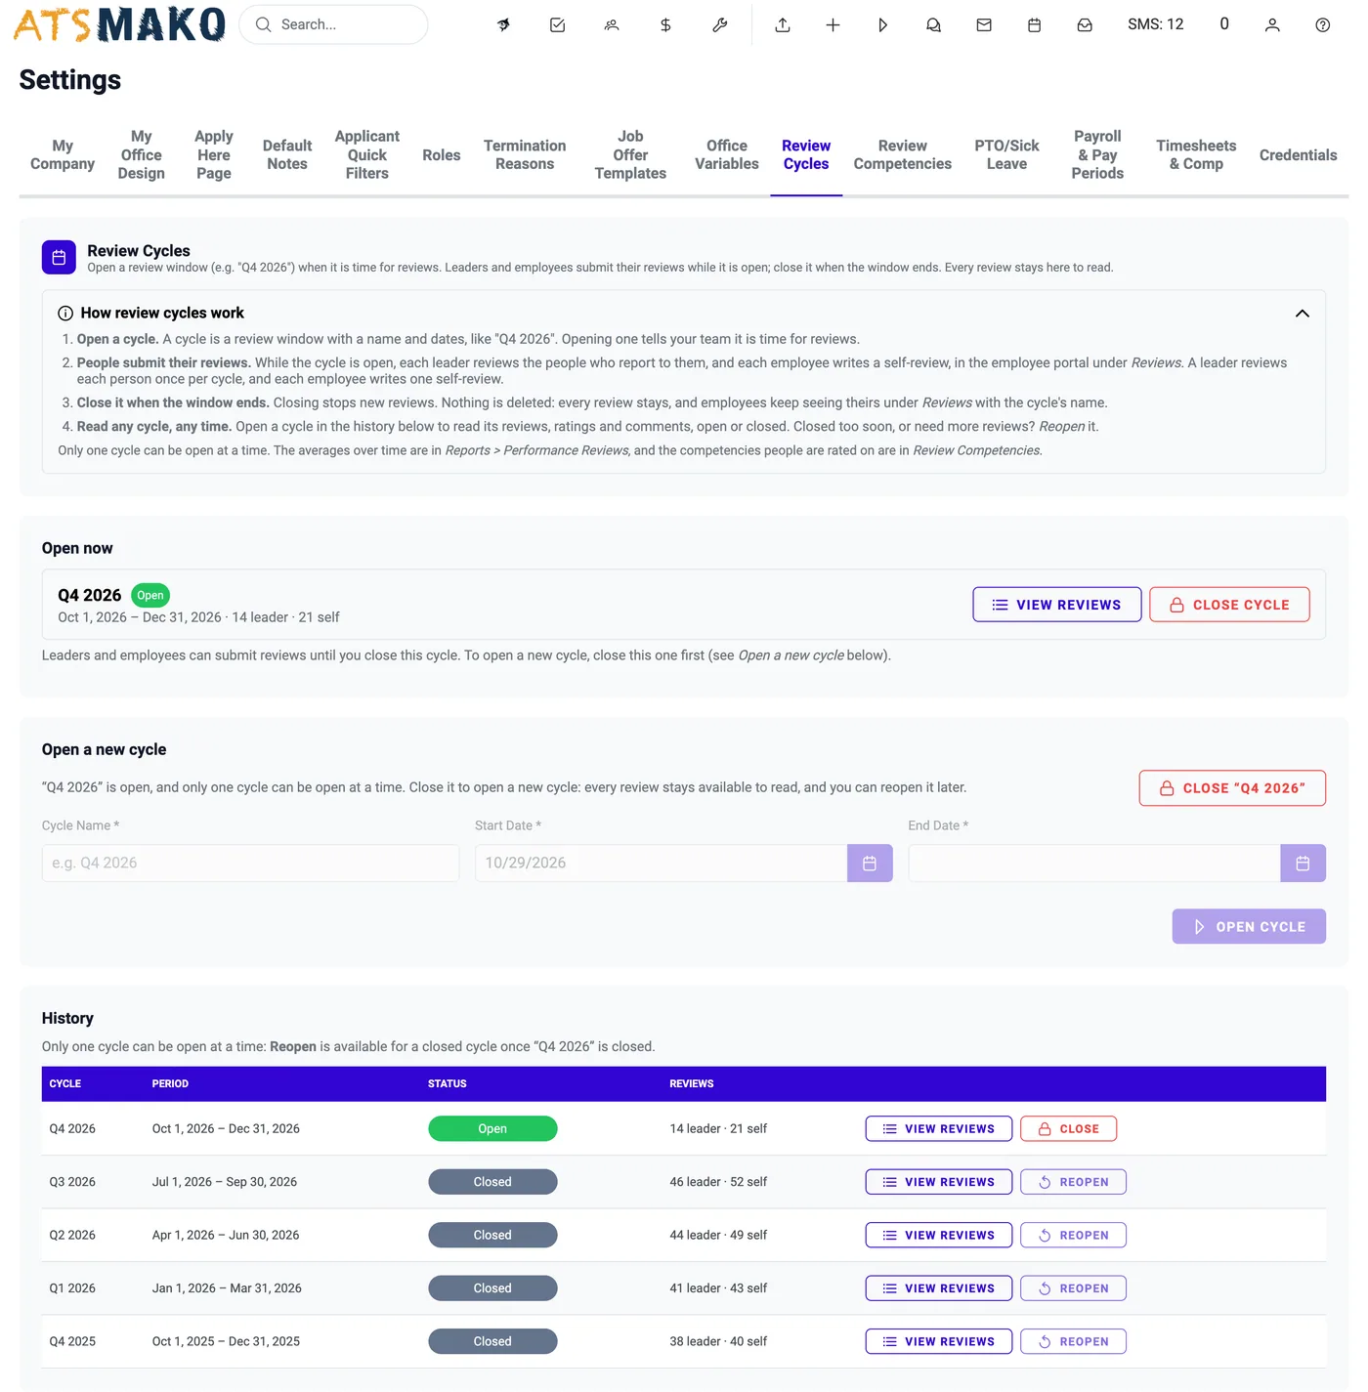Click the upload icon in the top bar

[x=783, y=25]
